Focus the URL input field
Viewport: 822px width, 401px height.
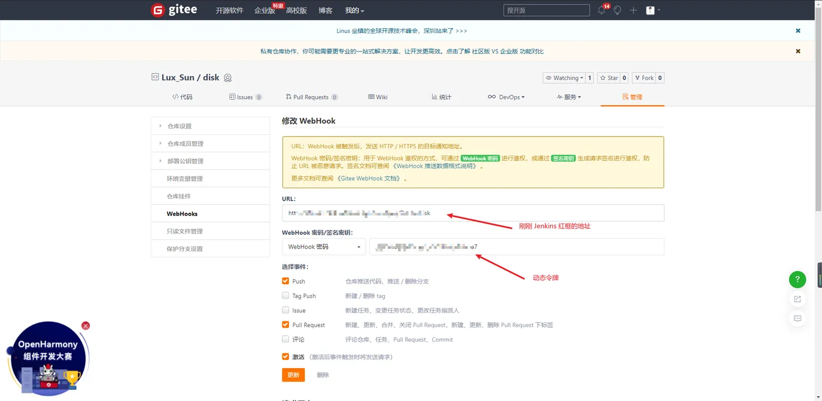pyautogui.click(x=473, y=213)
